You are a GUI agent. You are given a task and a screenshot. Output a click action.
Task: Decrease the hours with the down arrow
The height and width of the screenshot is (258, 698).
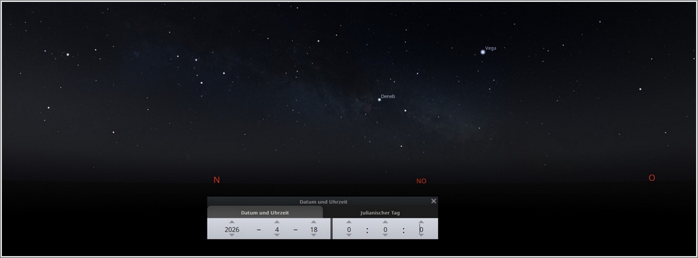tap(349, 235)
